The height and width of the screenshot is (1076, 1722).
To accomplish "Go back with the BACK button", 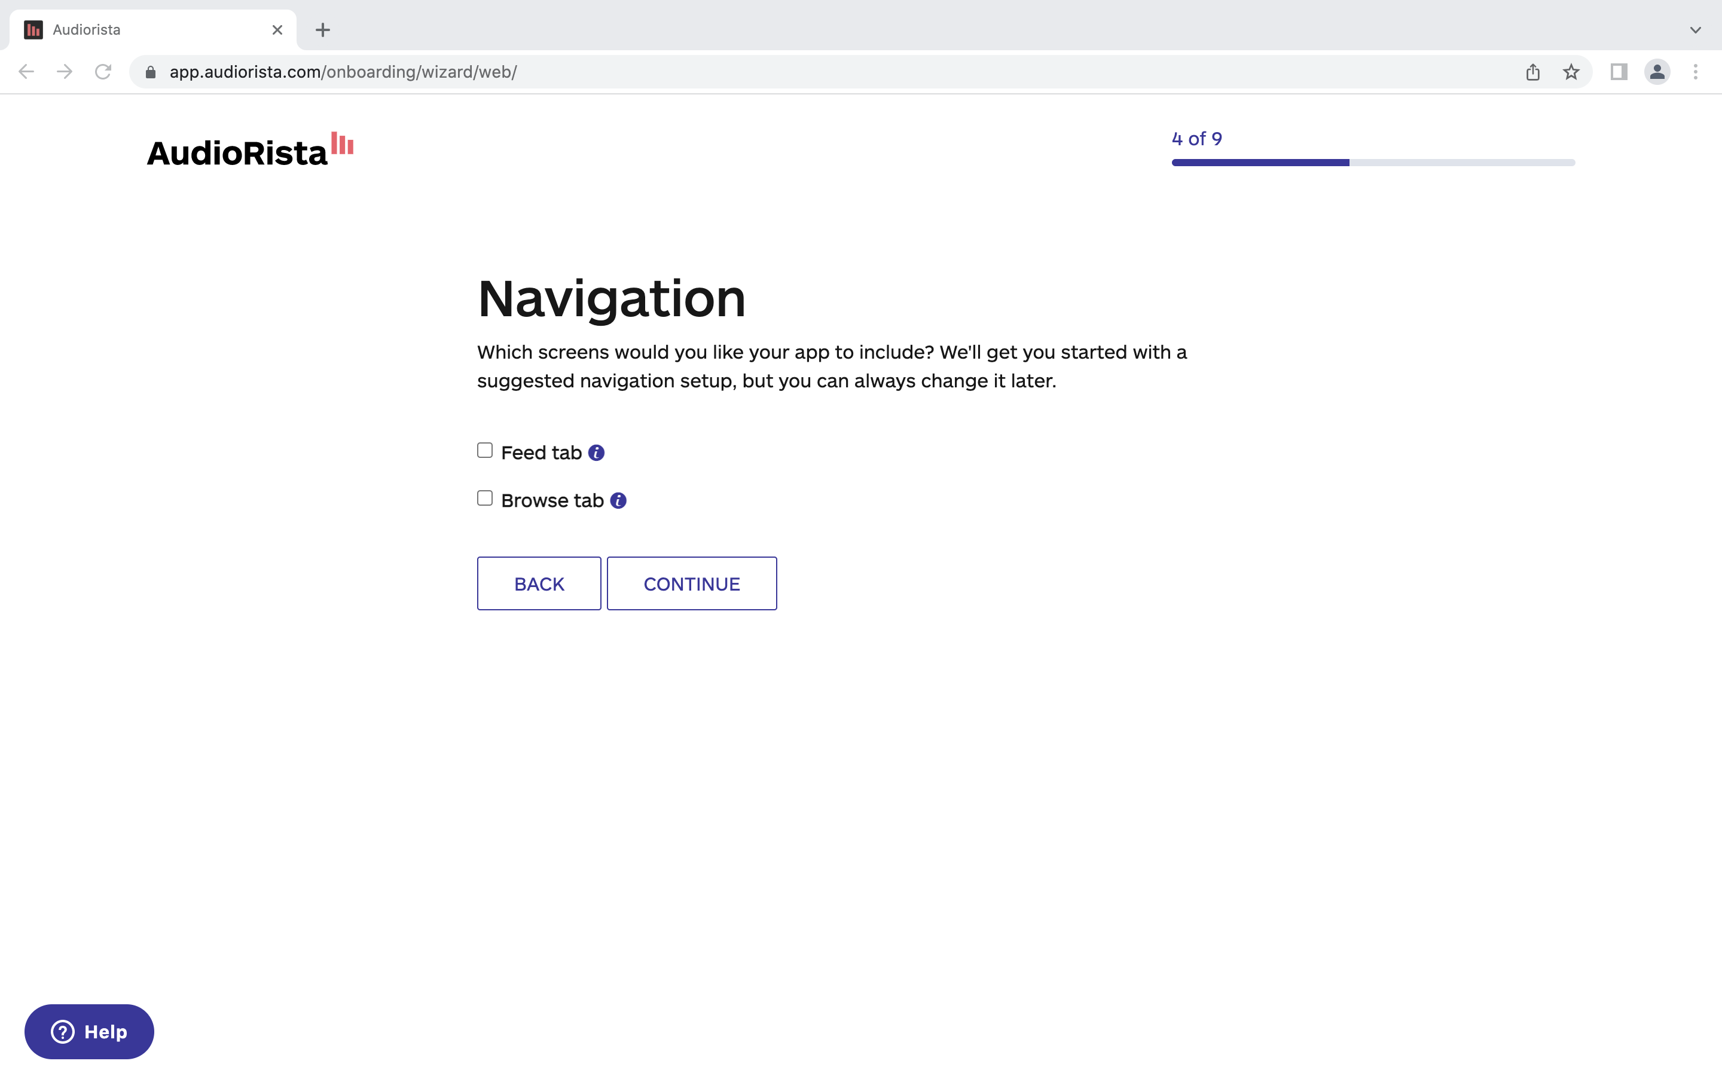I will tap(539, 583).
